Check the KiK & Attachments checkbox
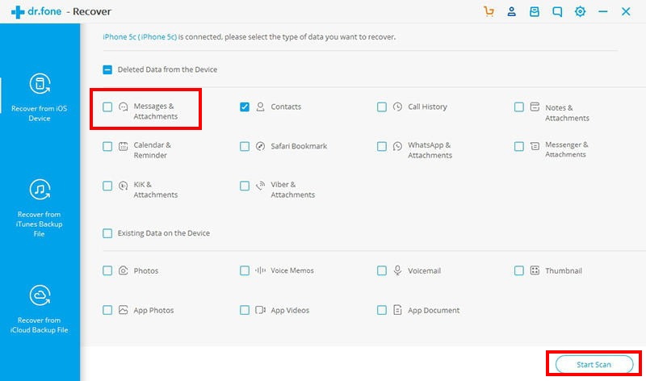The width and height of the screenshot is (646, 381). (x=107, y=186)
